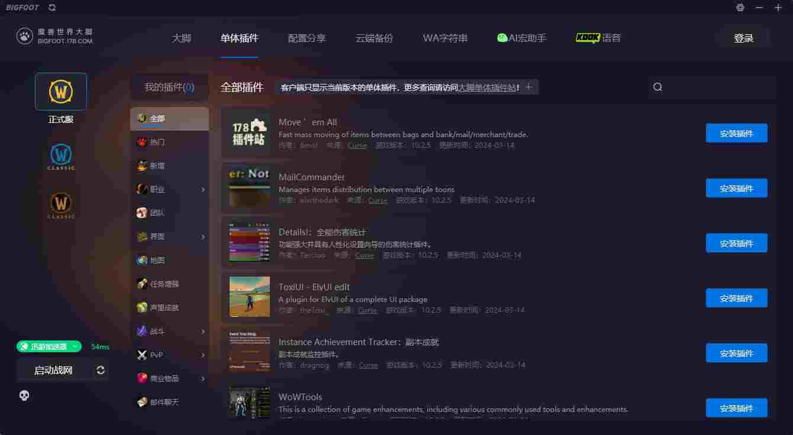Click inside the search box
This screenshot has width=793, height=435.
(x=712, y=87)
